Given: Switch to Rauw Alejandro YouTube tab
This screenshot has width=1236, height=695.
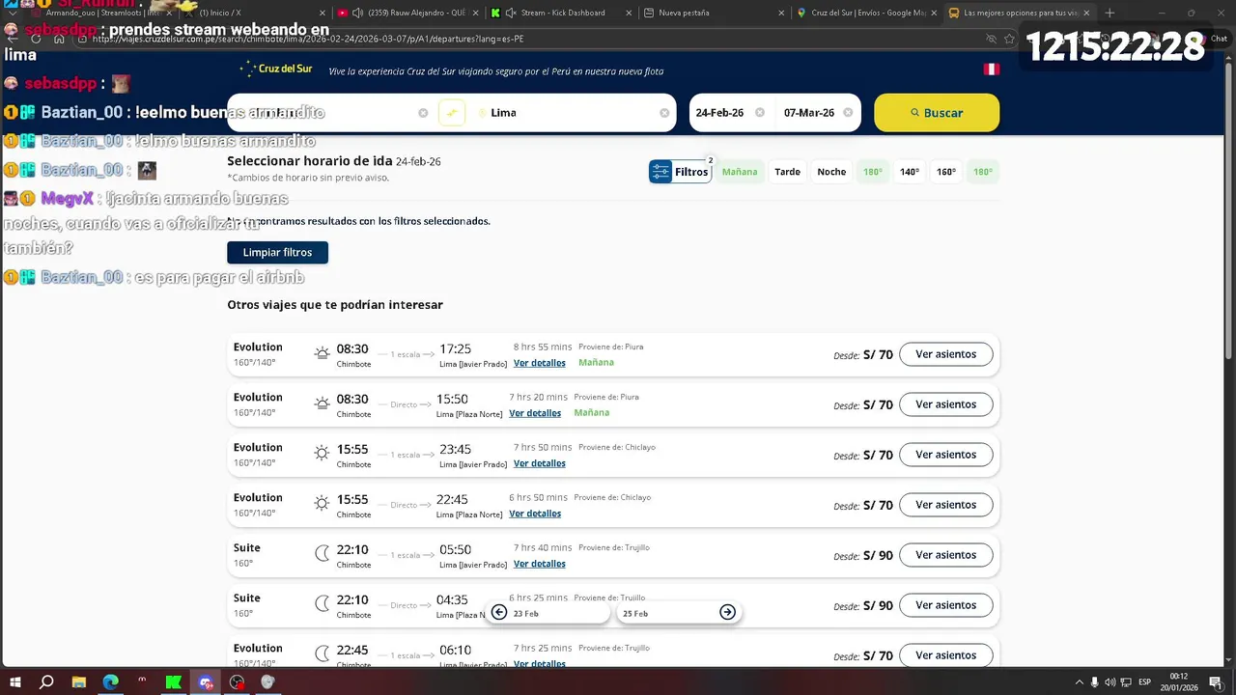Looking at the screenshot, I should 407,13.
